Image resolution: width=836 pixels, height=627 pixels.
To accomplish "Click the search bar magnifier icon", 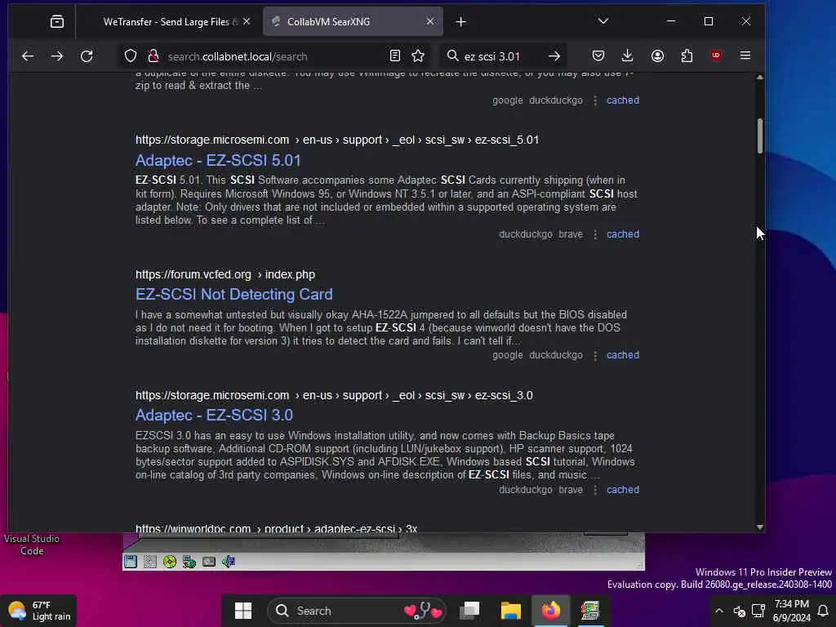I will (452, 56).
